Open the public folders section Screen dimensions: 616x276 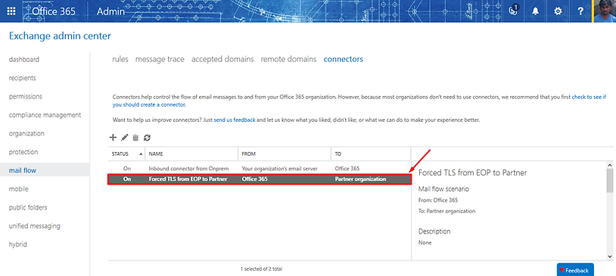click(x=28, y=207)
